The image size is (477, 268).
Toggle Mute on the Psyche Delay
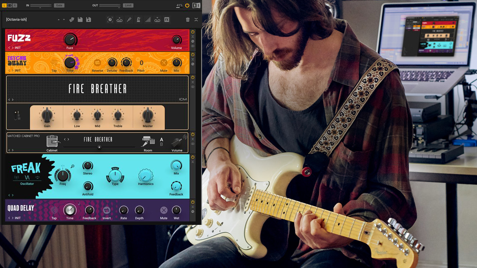pyautogui.click(x=163, y=63)
